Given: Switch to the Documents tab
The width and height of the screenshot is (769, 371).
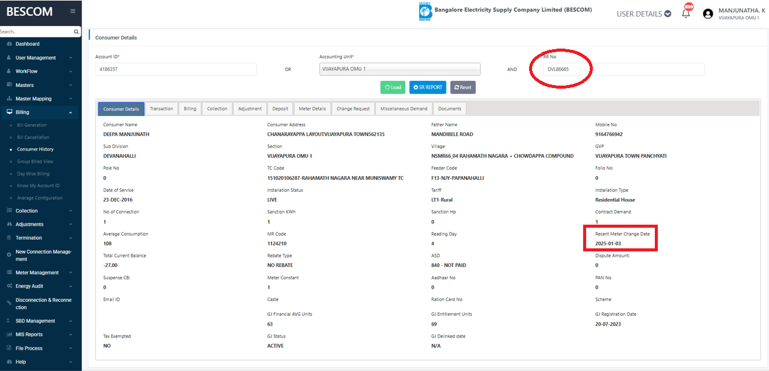Looking at the screenshot, I should click(x=449, y=109).
